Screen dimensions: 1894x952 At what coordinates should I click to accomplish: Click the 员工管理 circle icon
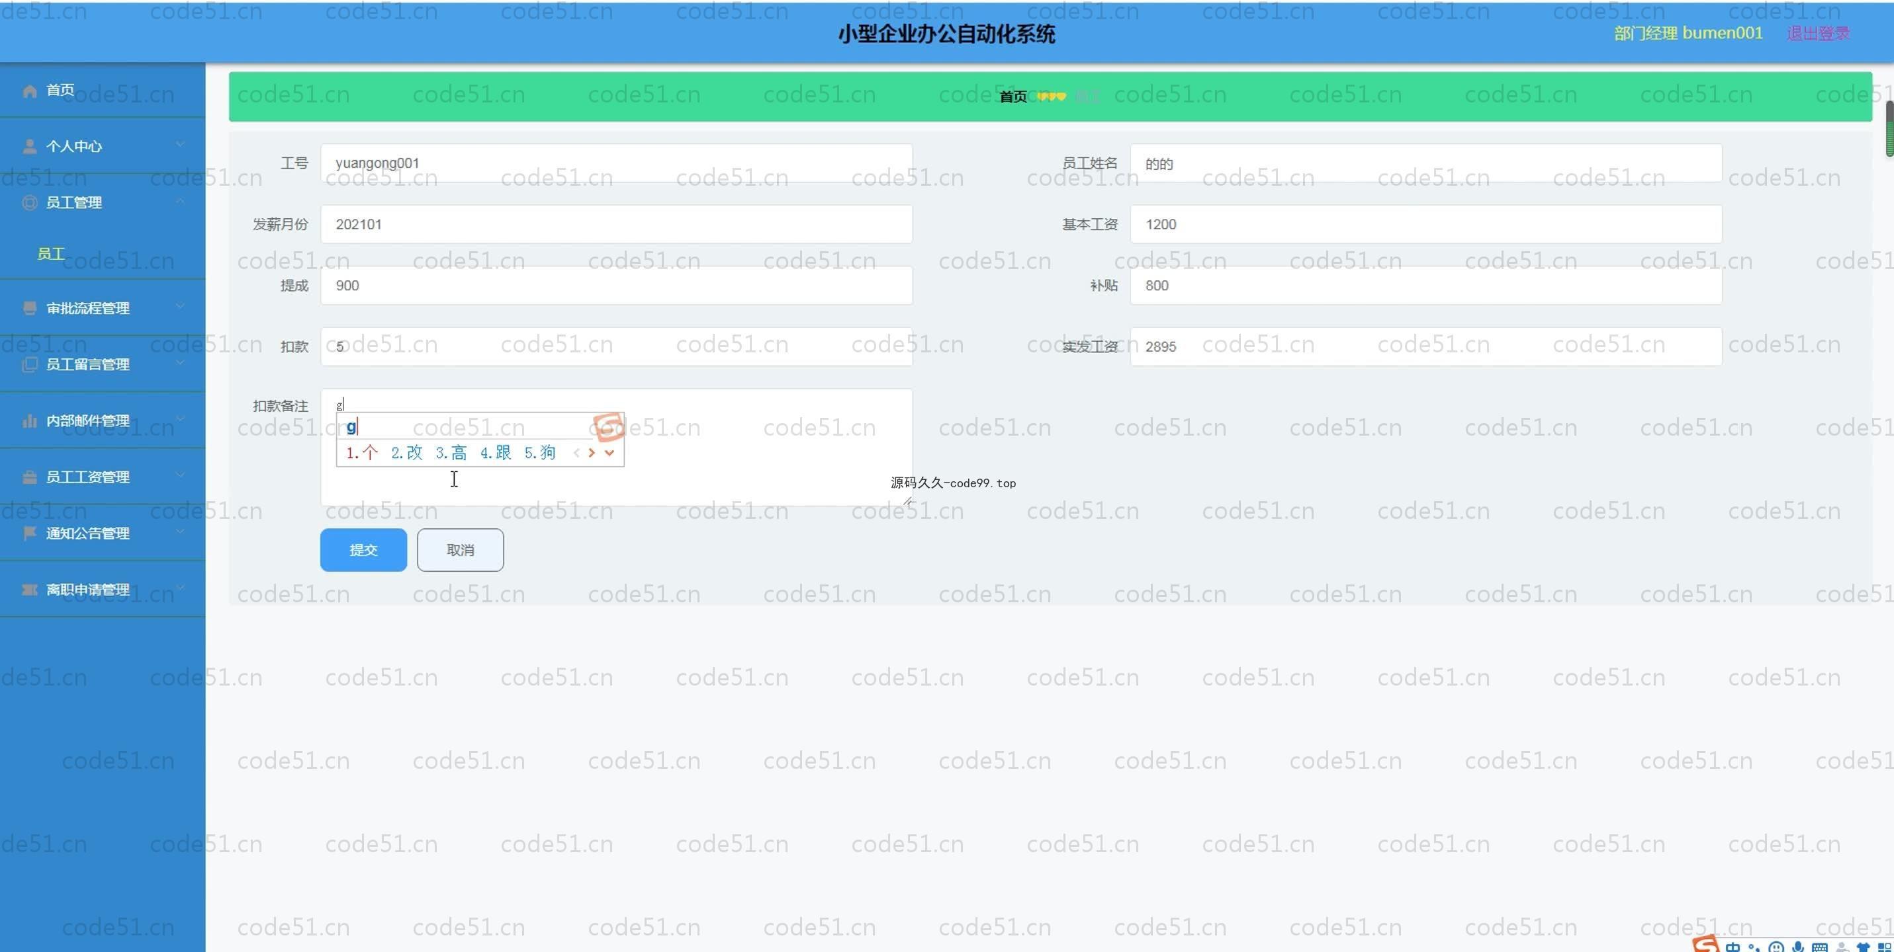(x=29, y=203)
